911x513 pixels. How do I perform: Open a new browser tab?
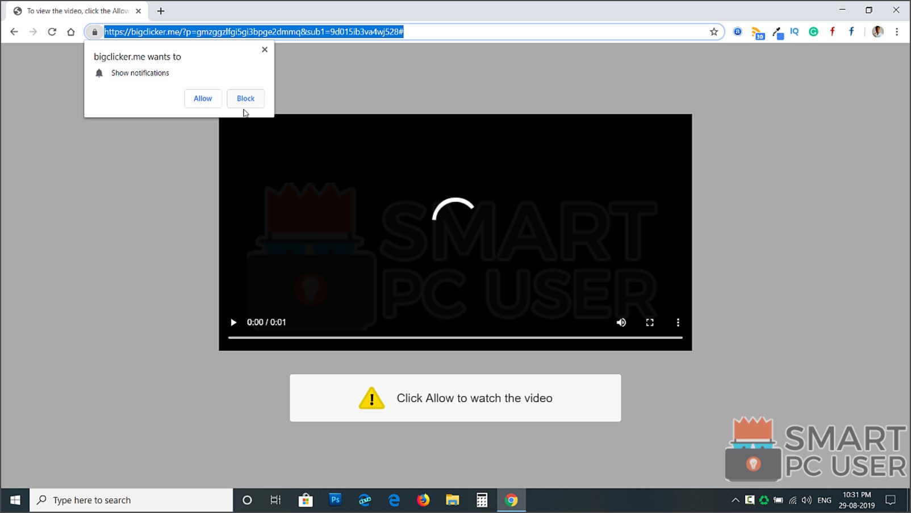tap(161, 10)
